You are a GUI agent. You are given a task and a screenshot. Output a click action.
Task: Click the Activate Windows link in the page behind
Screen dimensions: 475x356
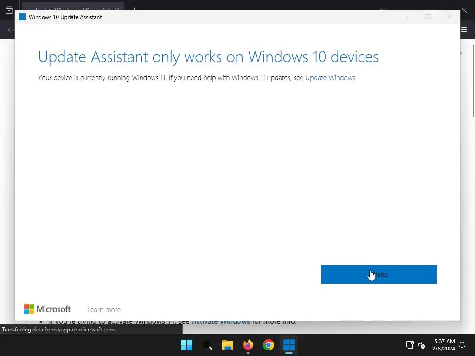[x=220, y=321]
